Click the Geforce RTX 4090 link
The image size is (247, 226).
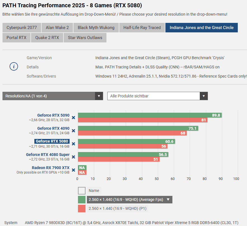click(53, 128)
